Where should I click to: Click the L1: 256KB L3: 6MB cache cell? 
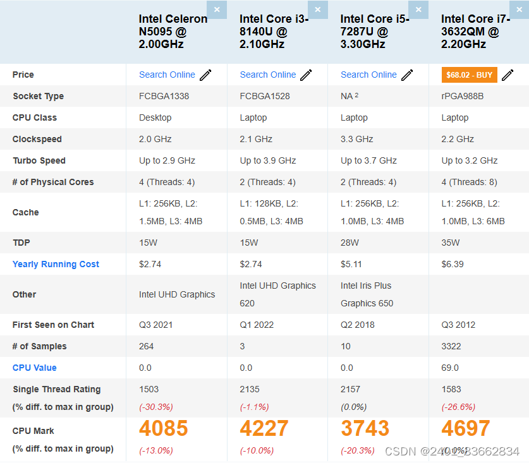473,212
